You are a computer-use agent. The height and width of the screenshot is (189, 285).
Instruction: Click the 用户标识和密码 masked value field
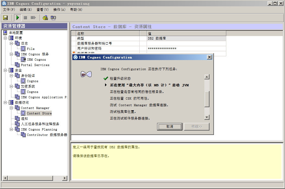click(186, 48)
